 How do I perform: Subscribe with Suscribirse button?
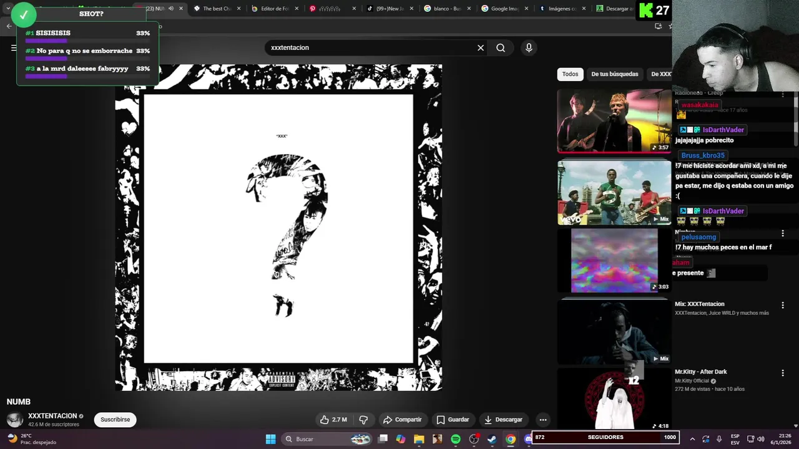[x=115, y=420]
